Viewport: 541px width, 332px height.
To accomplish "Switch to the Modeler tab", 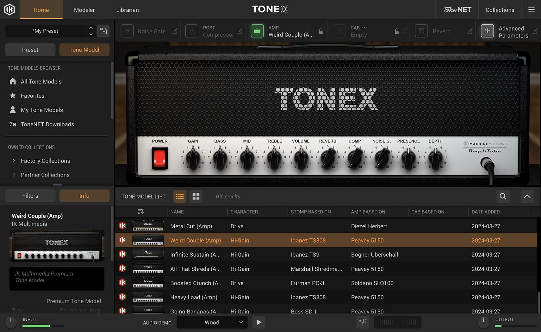I will (x=84, y=10).
